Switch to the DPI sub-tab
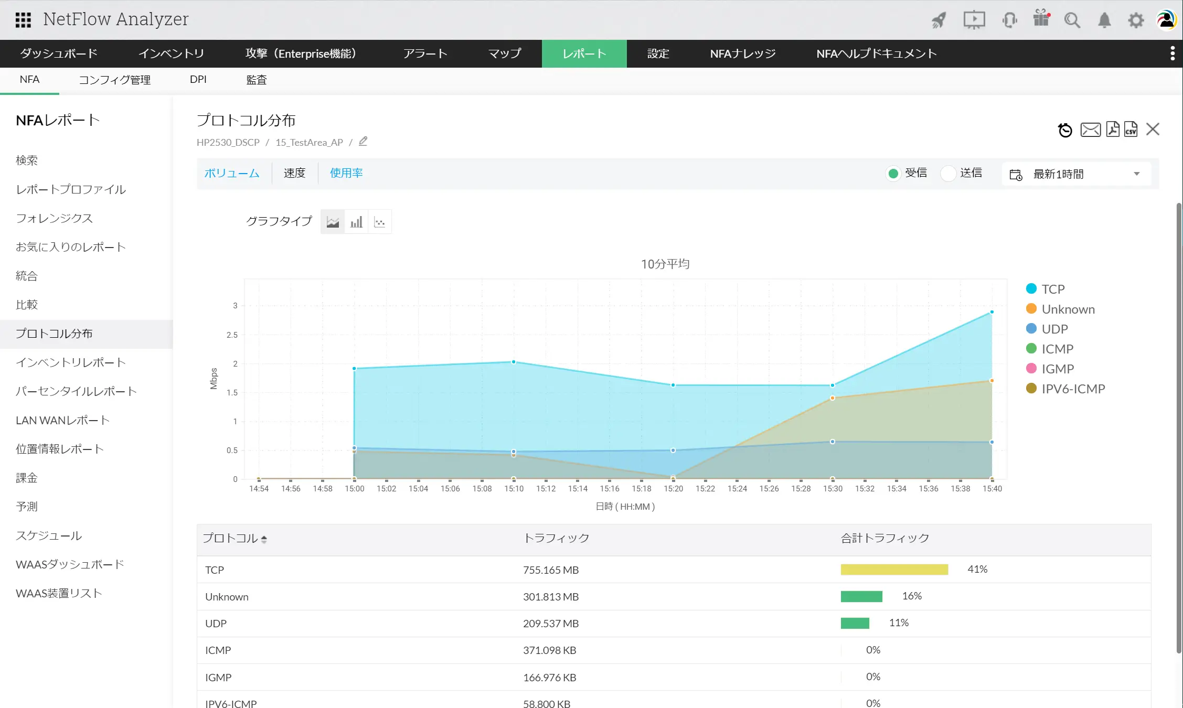 coord(198,80)
